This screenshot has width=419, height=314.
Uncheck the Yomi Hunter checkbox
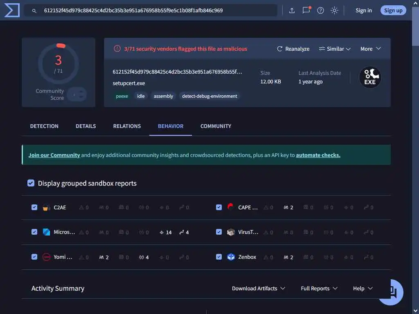pyautogui.click(x=34, y=257)
